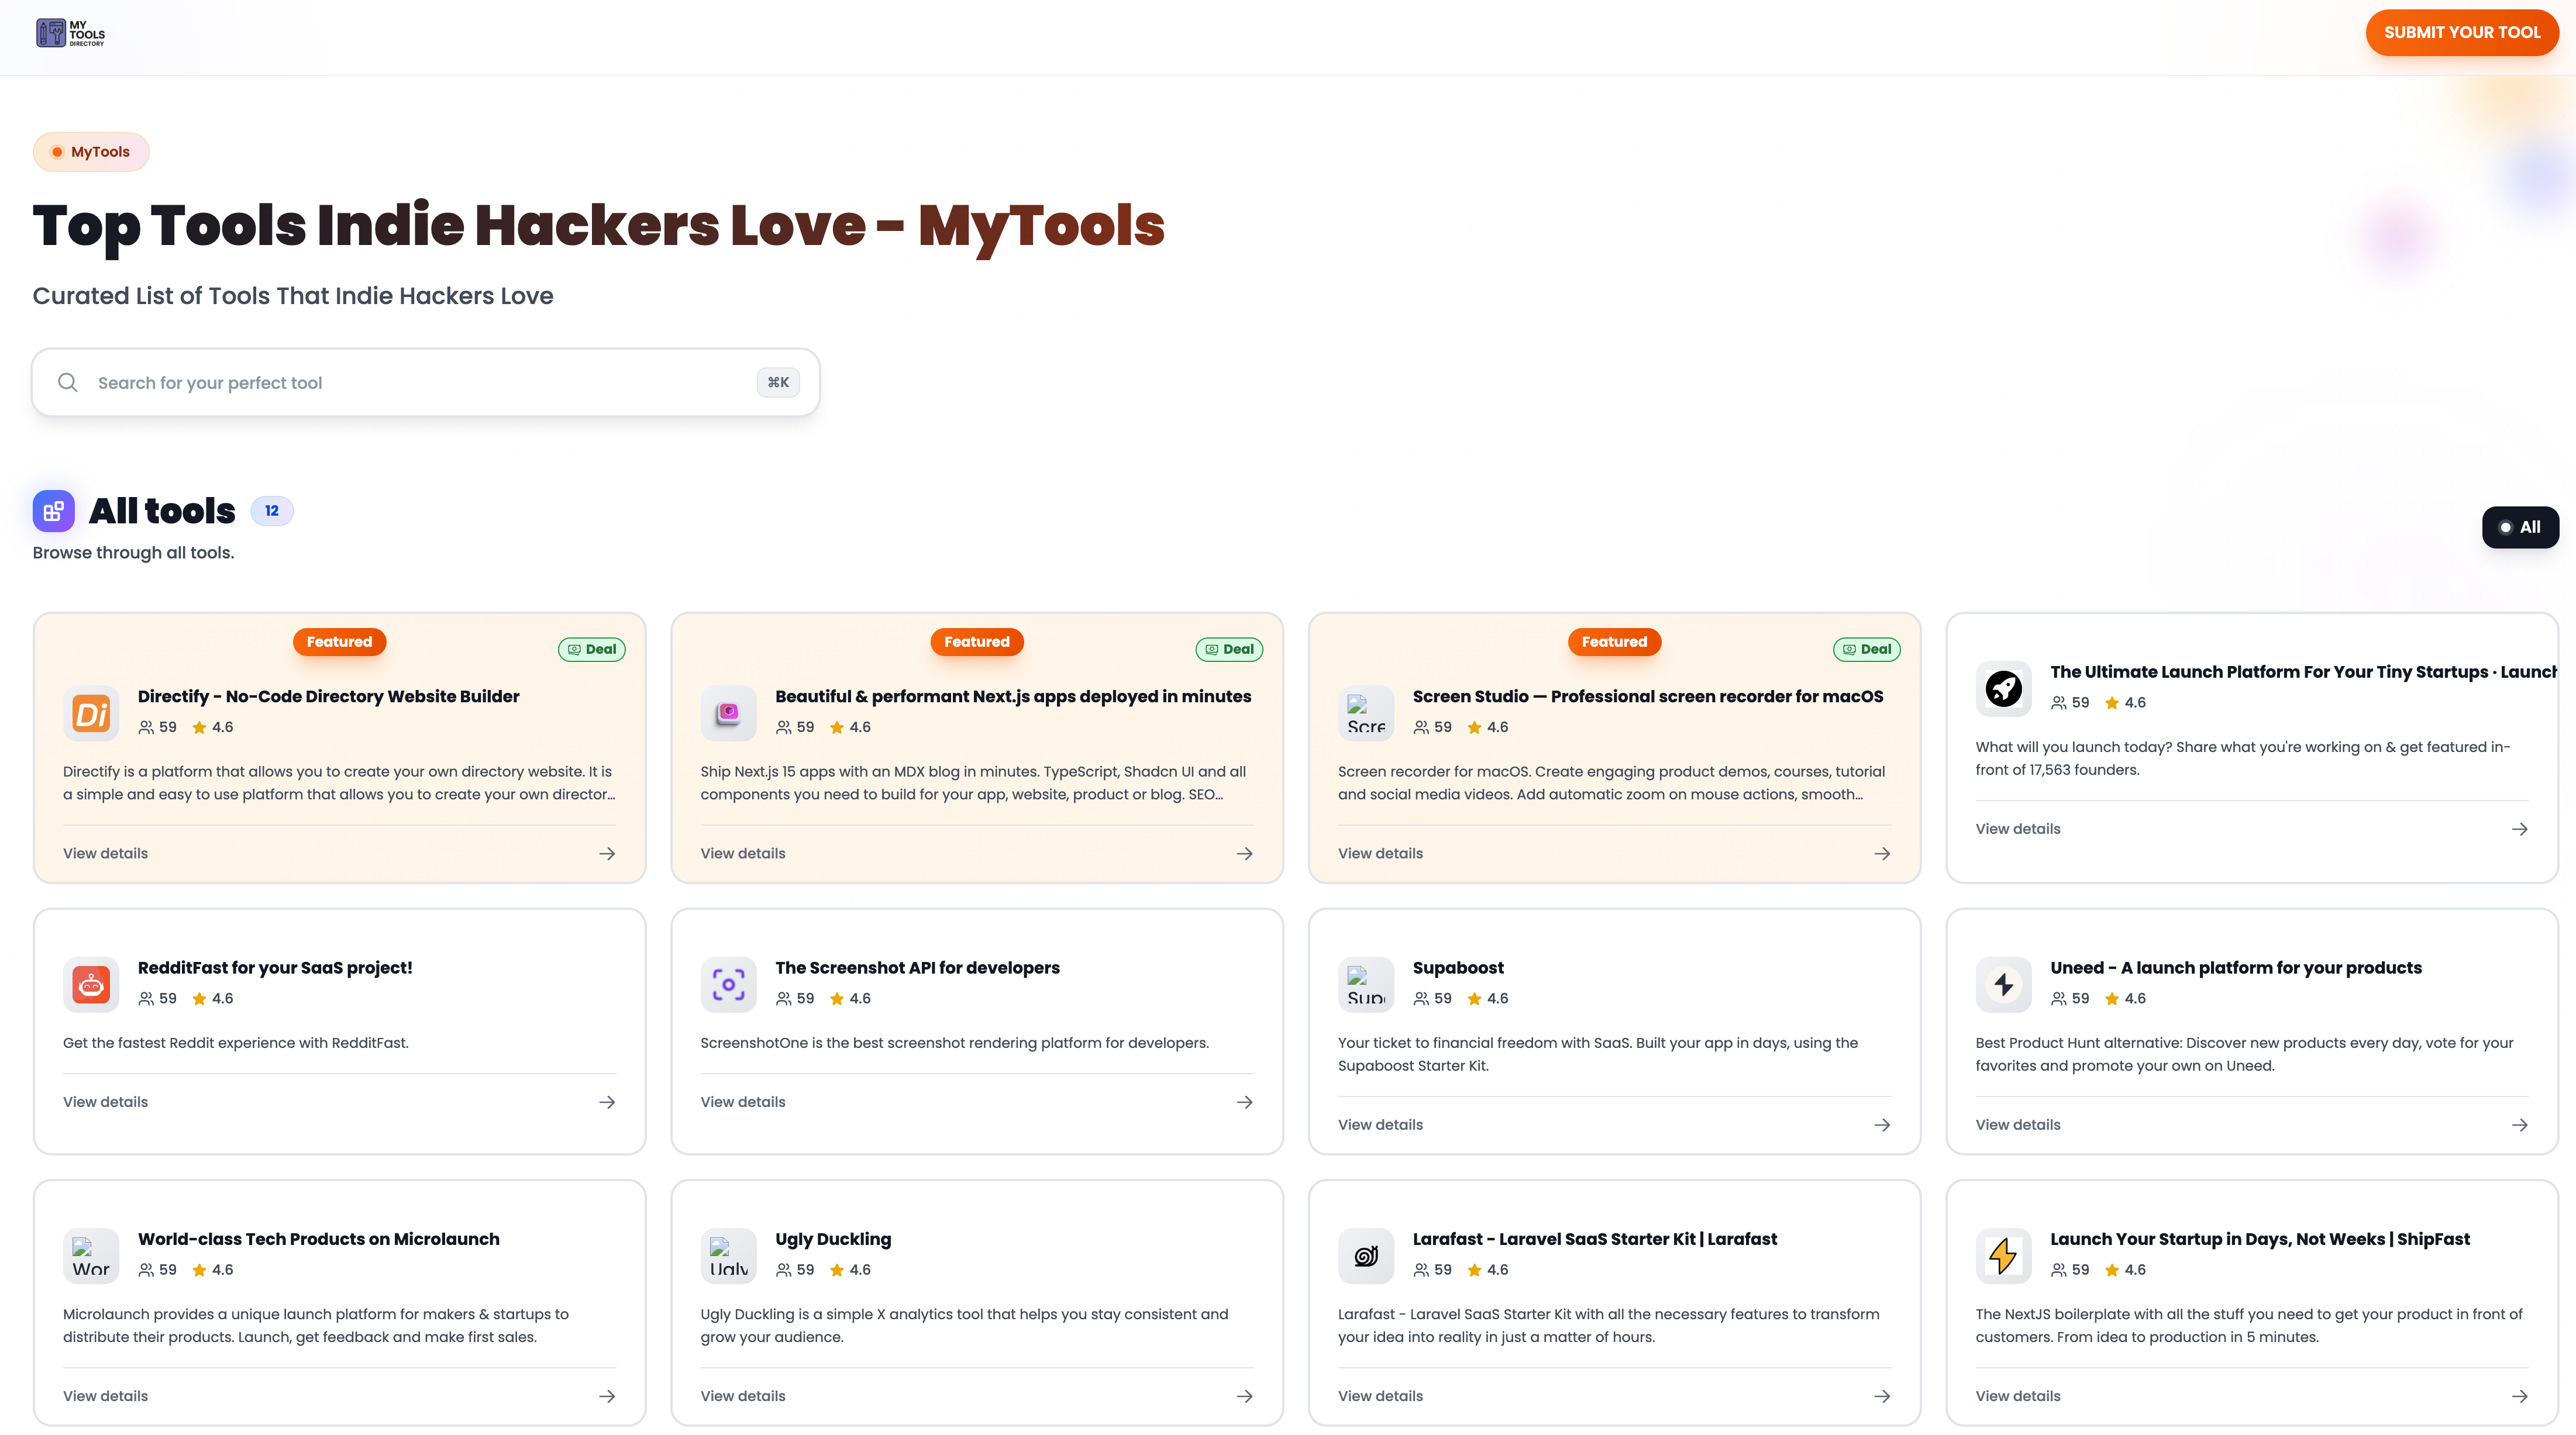Image resolution: width=2576 pixels, height=1435 pixels.
Task: Click the search magnifier icon
Action: point(67,382)
